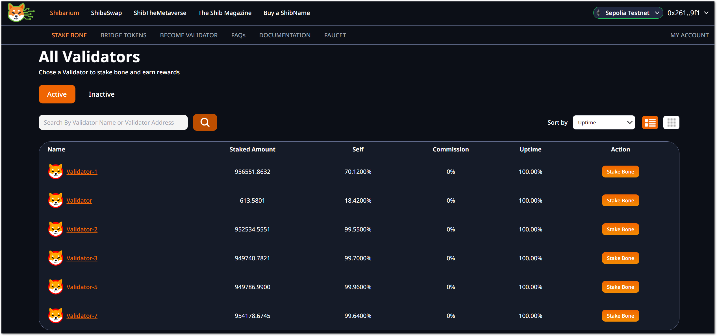The image size is (717, 336).
Task: Switch to list view layout icon
Action: click(x=650, y=122)
